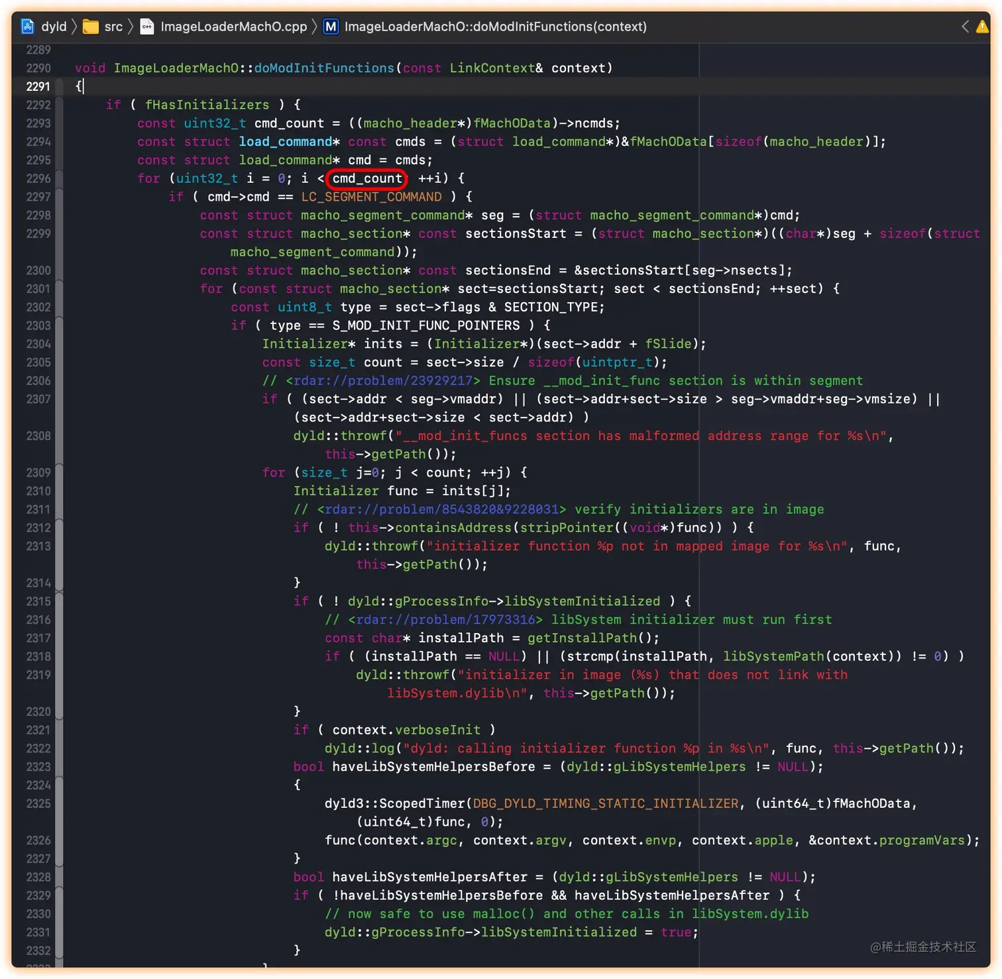Click SECTION_TYPE on line 2302
Viewport: 1002px width, 979px height.
[551, 307]
